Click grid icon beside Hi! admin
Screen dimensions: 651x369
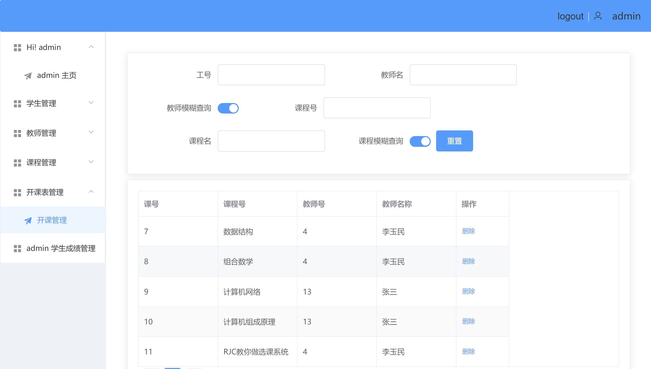(17, 47)
